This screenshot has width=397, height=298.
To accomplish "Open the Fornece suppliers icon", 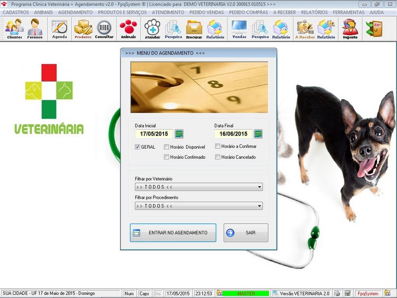I will [35, 29].
